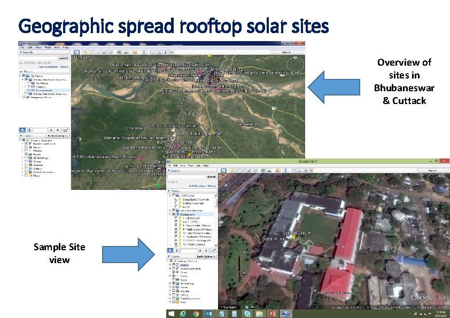Open View menu in back Google Earth window
This screenshot has height=318, width=450.
coord(38,47)
